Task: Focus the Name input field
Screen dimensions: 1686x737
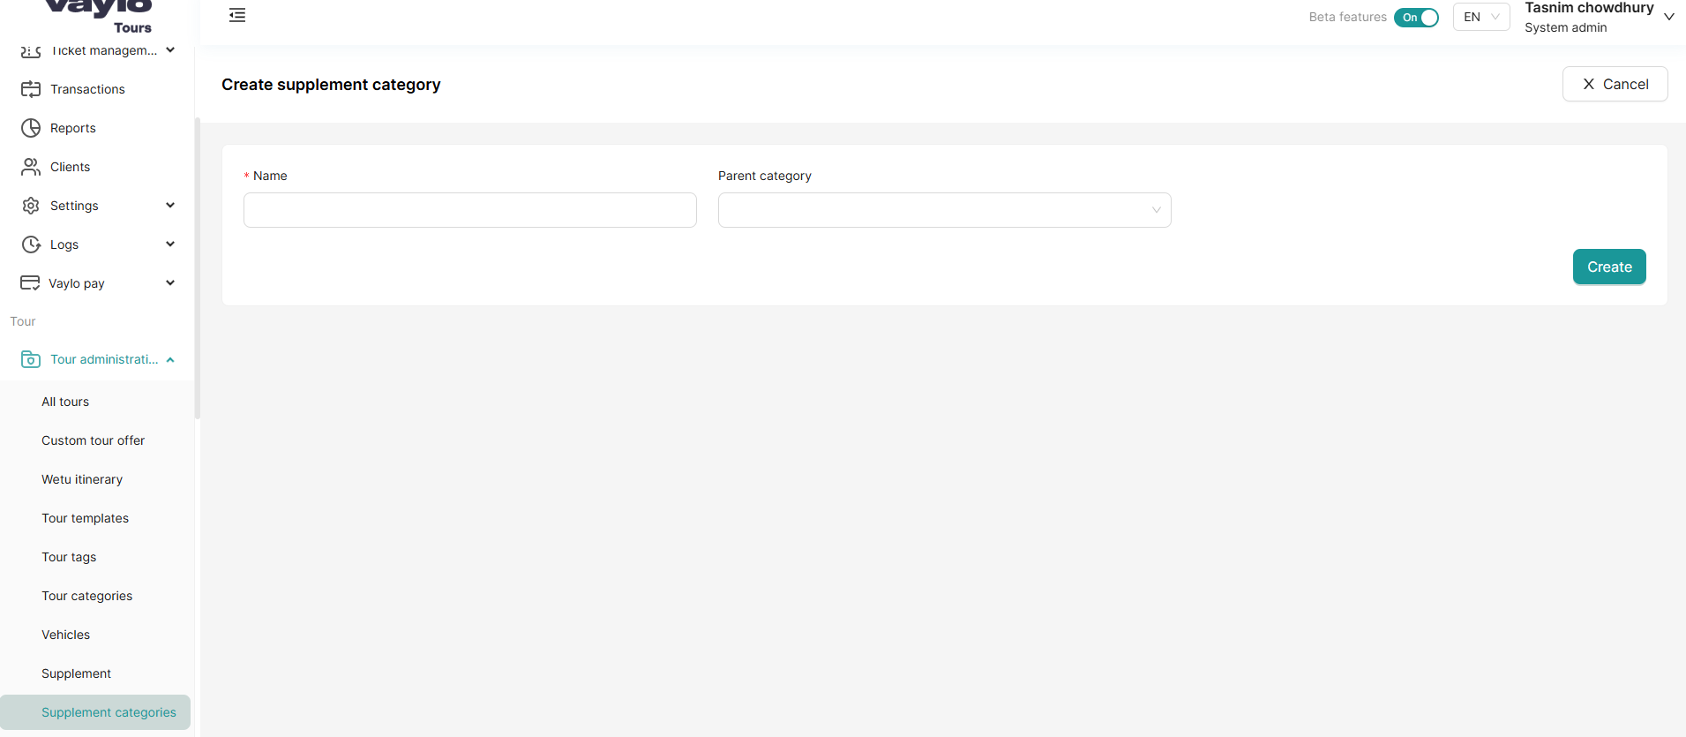Action: click(469, 210)
